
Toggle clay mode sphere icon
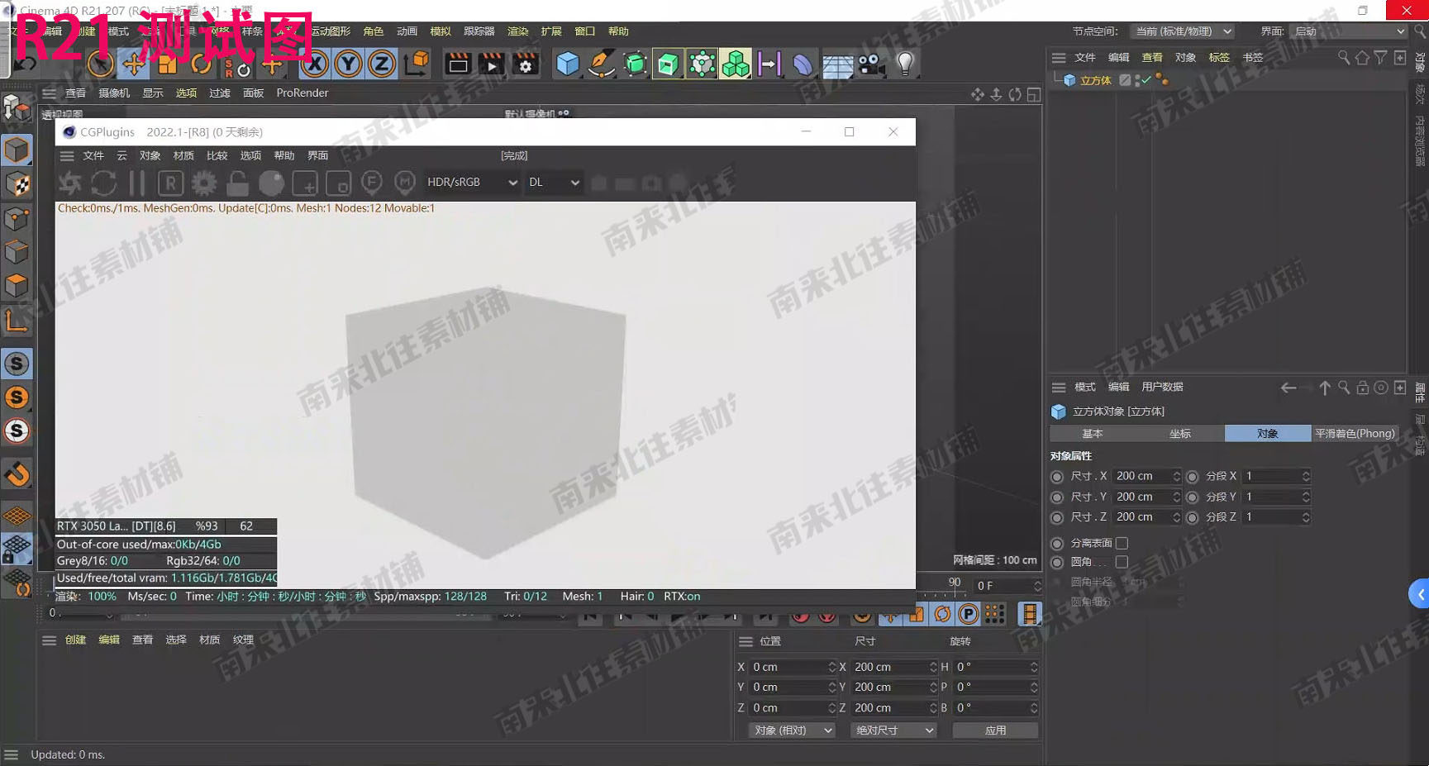pyautogui.click(x=271, y=183)
